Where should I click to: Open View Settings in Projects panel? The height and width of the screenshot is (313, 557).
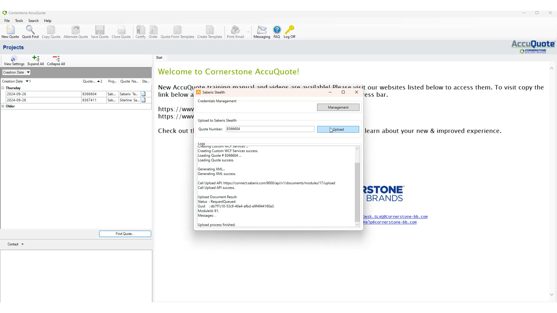tap(14, 61)
